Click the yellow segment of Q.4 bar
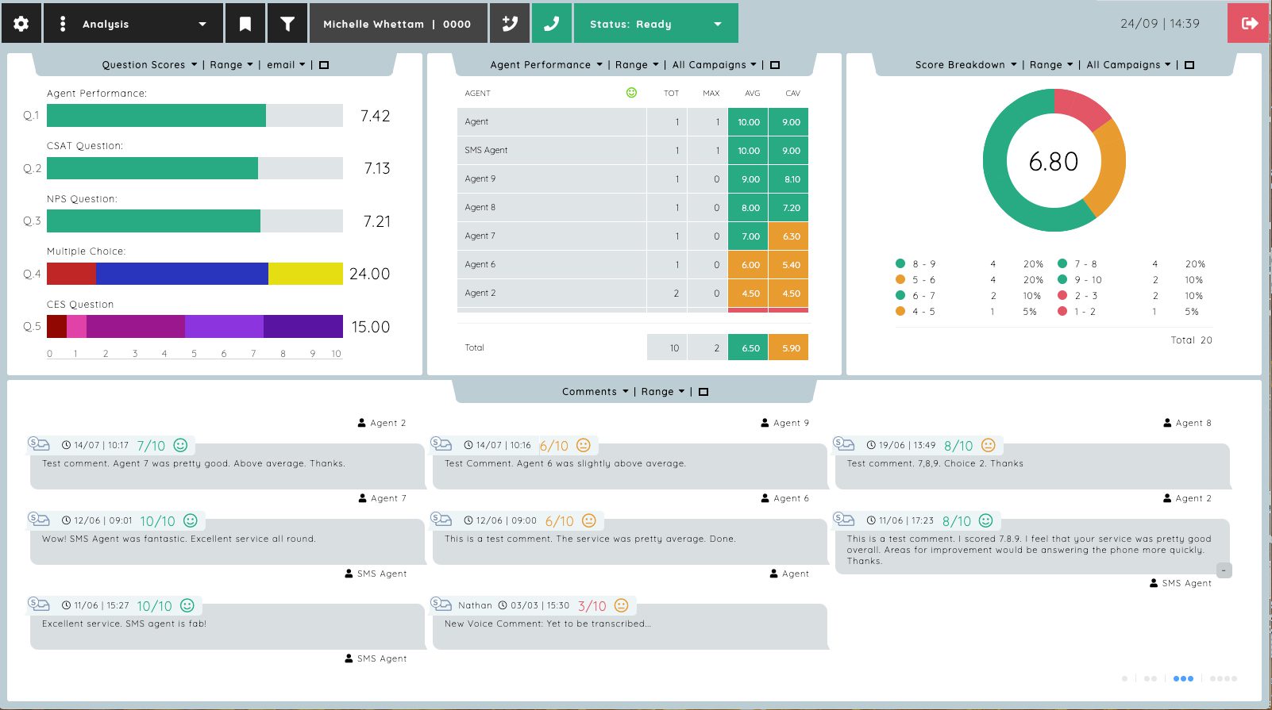1272x710 pixels. click(x=306, y=274)
